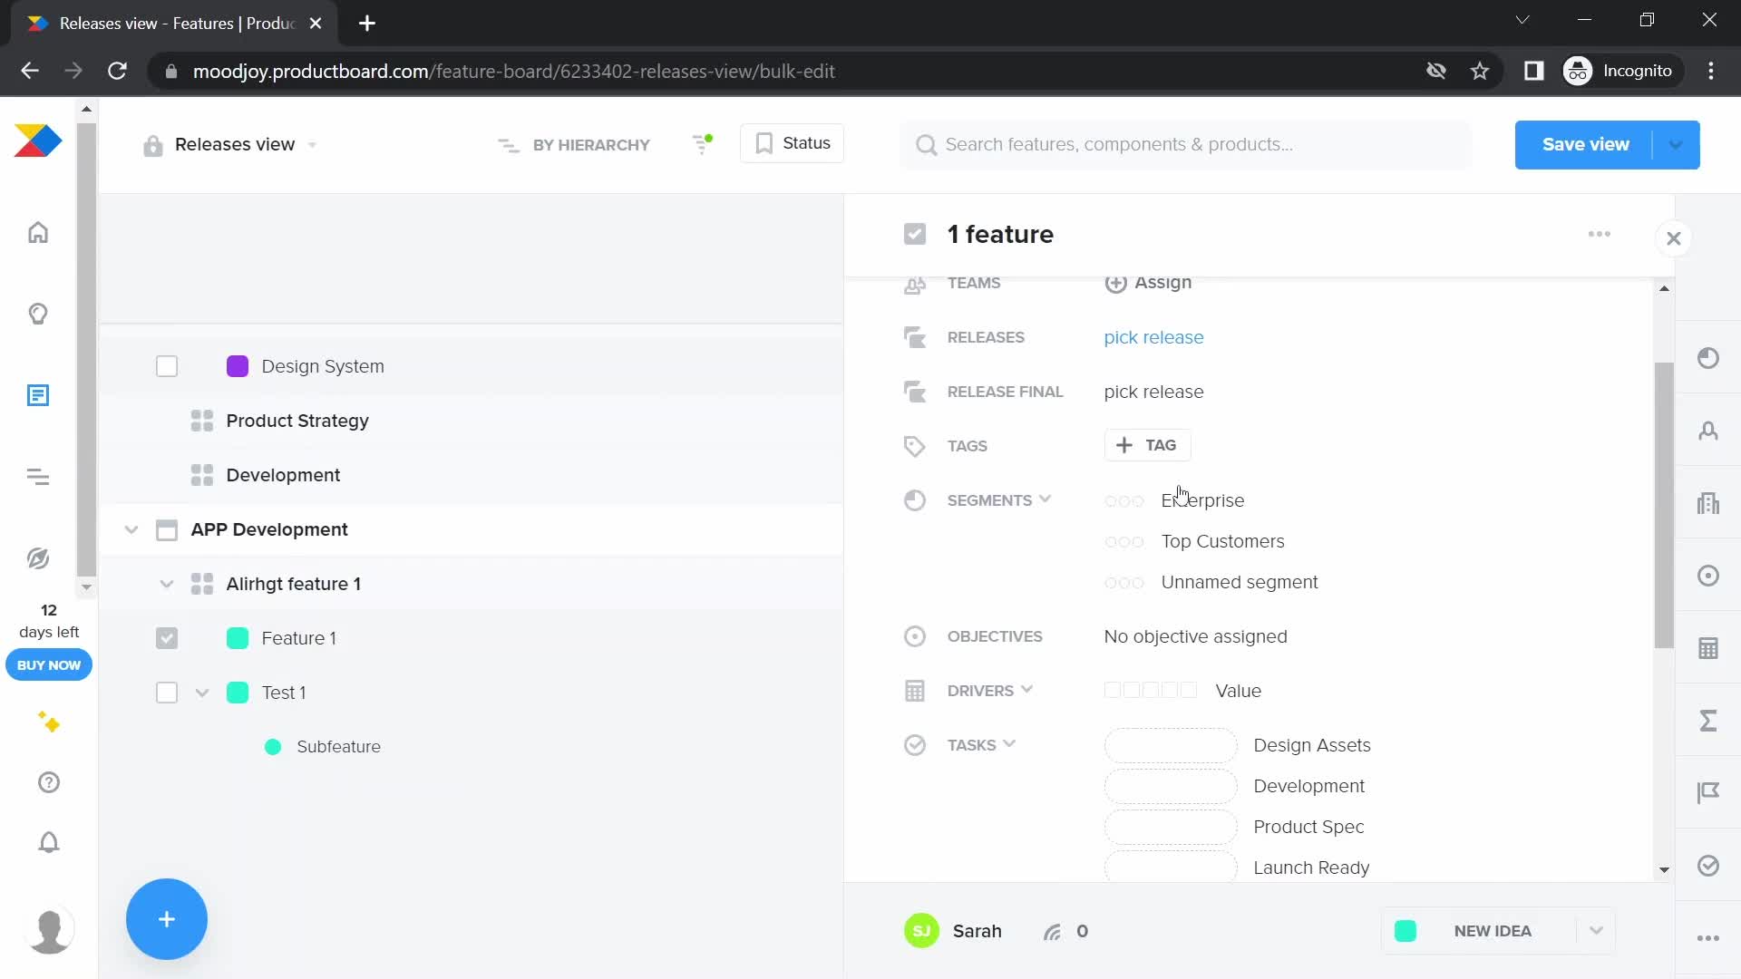Toggle checkbox for Test 1 item
Image resolution: width=1741 pixels, height=979 pixels.
tap(166, 691)
